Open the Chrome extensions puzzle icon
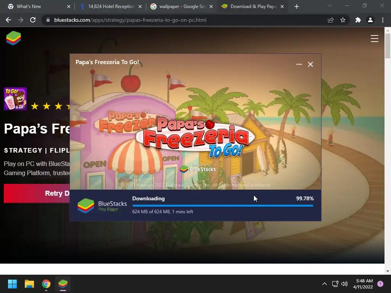Viewport: 391px width, 293px height. click(358, 20)
